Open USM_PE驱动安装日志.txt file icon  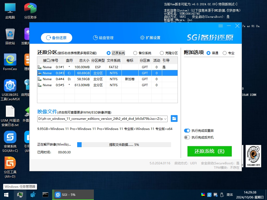click(x=10, y=116)
